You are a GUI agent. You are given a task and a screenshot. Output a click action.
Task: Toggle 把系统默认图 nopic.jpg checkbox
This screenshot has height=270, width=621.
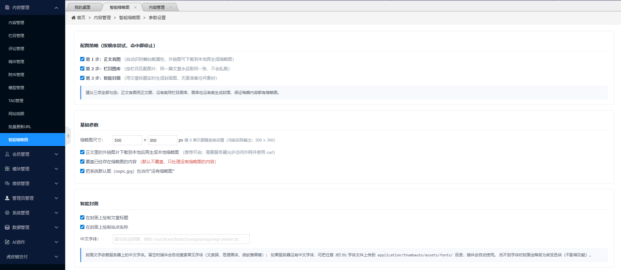pos(82,171)
